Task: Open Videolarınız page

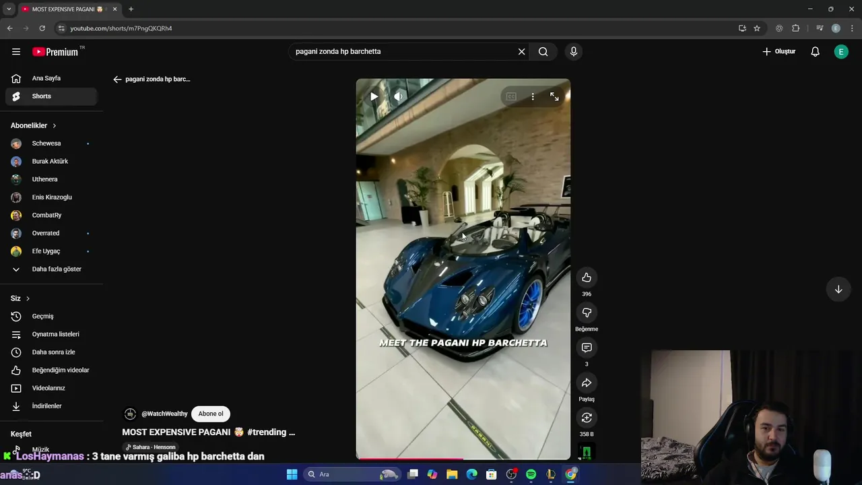Action: [51, 388]
